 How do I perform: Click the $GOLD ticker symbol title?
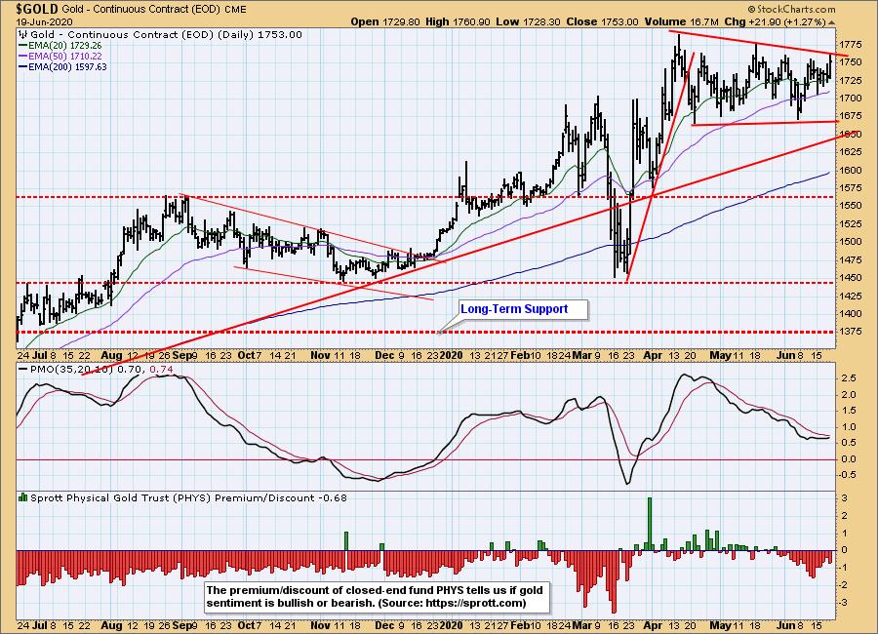(37, 9)
